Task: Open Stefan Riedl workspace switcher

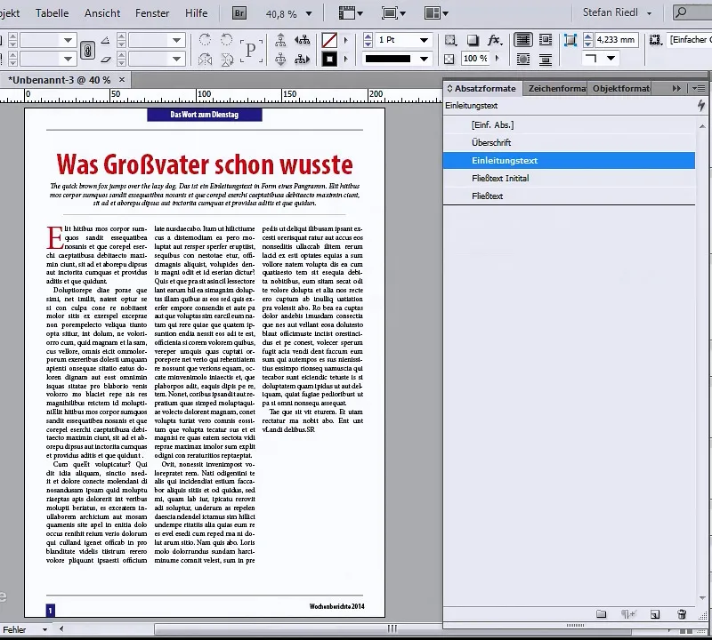Action: 617,12
